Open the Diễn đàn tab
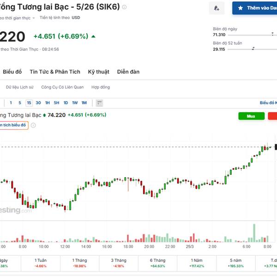The image size is (277, 277). pos(128,72)
